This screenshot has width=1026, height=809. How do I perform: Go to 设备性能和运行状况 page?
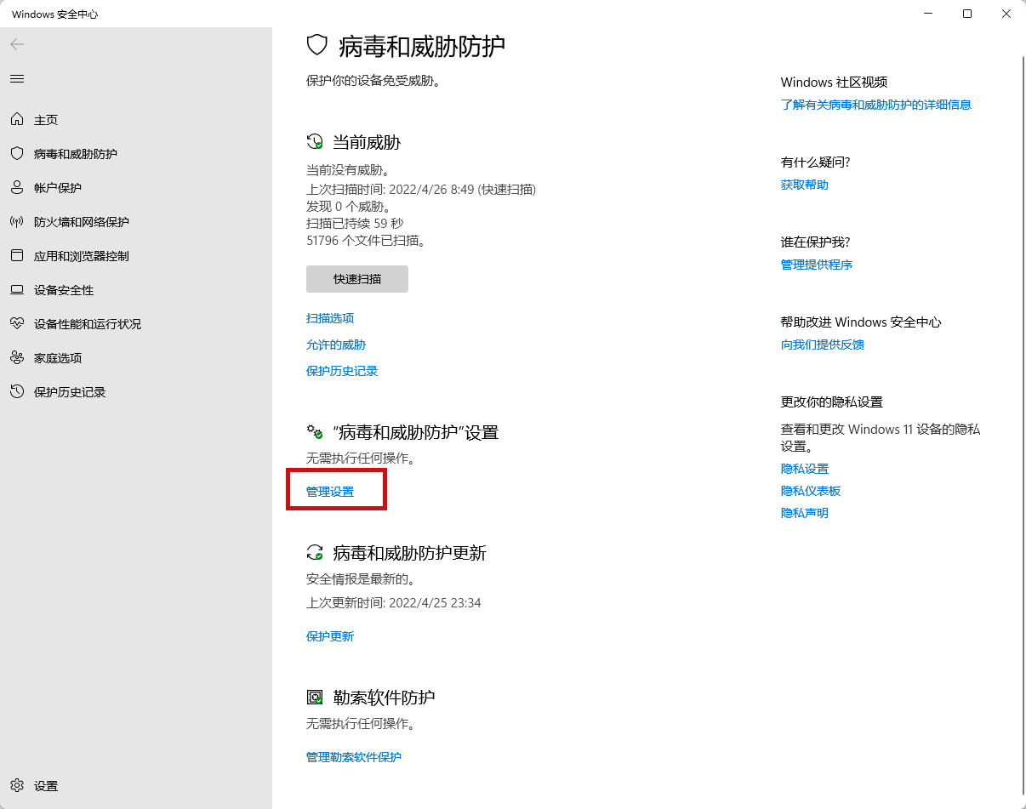(x=88, y=324)
